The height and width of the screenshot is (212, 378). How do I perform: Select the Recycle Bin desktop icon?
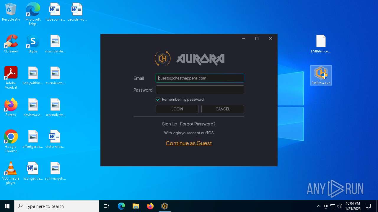tap(11, 12)
